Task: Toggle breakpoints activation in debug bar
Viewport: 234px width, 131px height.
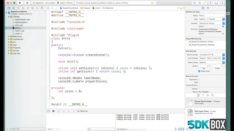Action: tap(53, 111)
